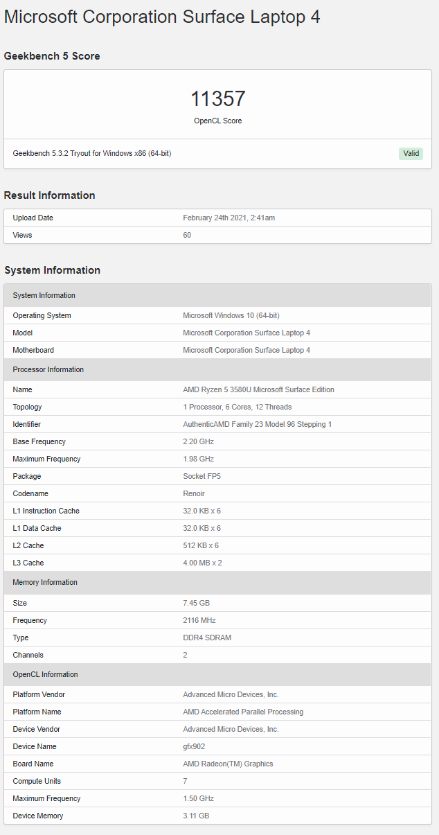This screenshot has height=835, width=439.
Task: Click the Topology value 1 Processor, 6 Cores
Action: point(238,407)
